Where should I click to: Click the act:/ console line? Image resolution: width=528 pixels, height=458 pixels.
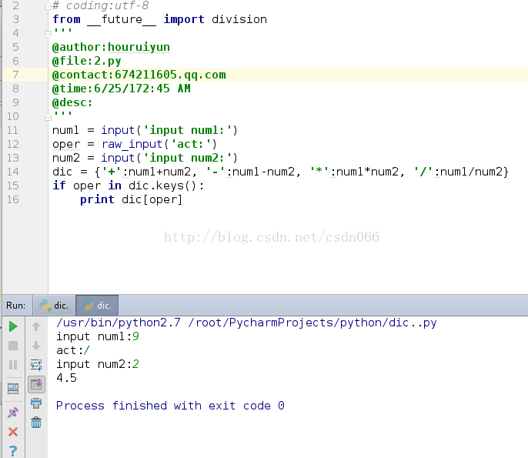[73, 350]
